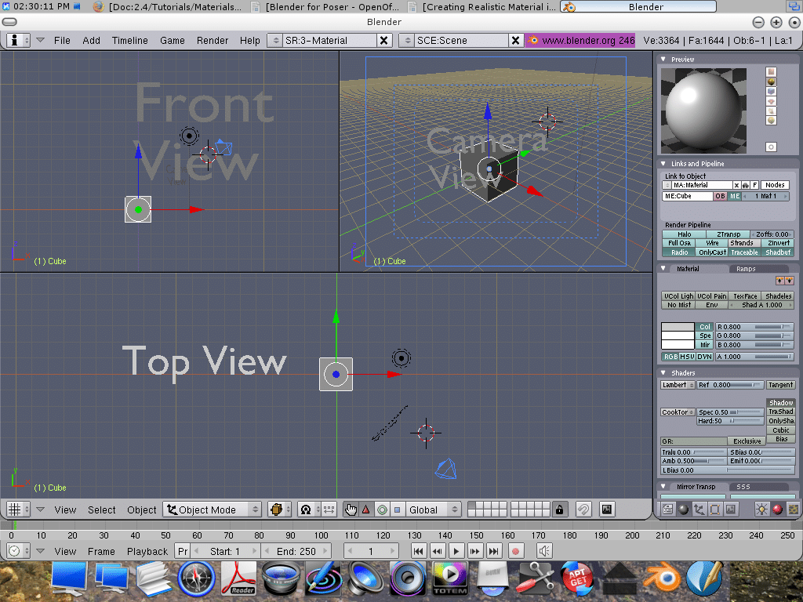Viewport: 803px width, 602px height.
Task: Open the Lambert diffuse shader dropdown
Action: point(677,385)
